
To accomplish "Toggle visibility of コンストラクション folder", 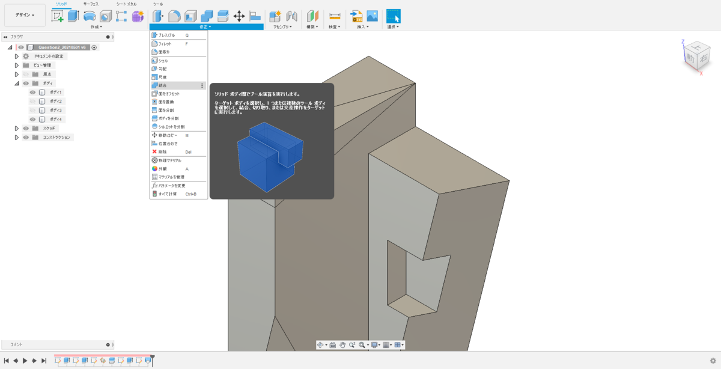I will (x=26, y=137).
